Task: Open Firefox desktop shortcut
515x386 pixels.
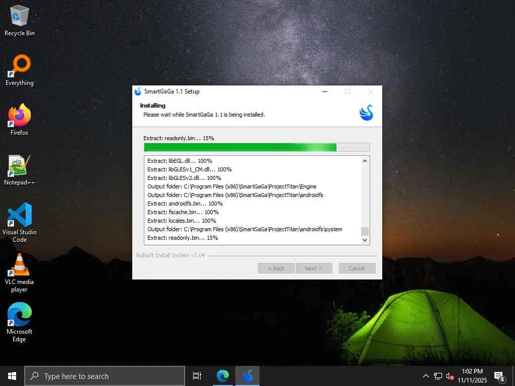Action: coord(20,120)
